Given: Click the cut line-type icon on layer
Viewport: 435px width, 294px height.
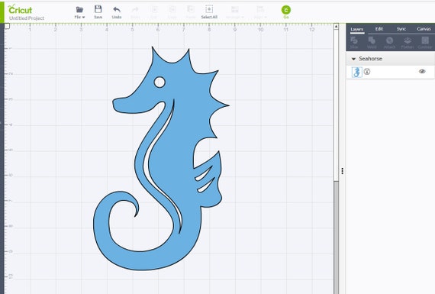Looking at the screenshot, I should pos(367,72).
